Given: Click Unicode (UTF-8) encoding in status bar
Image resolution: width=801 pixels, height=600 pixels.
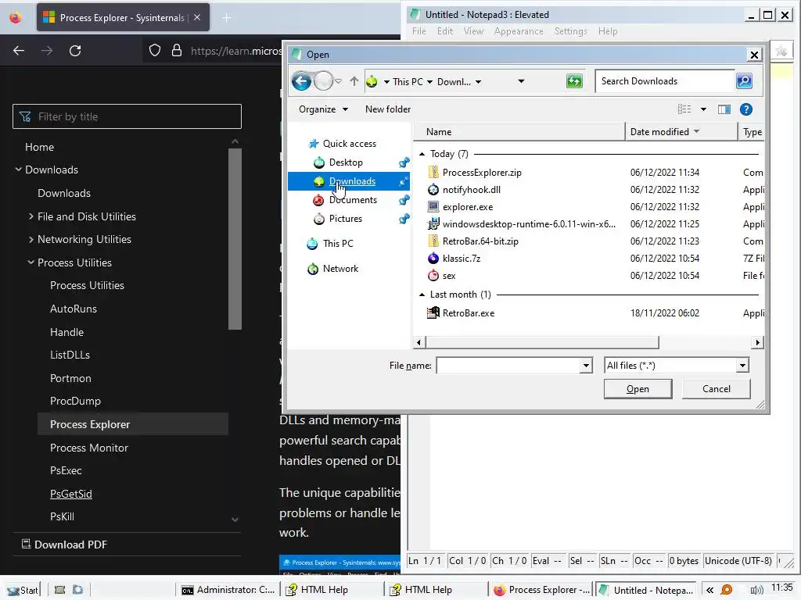Looking at the screenshot, I should click(x=738, y=561).
